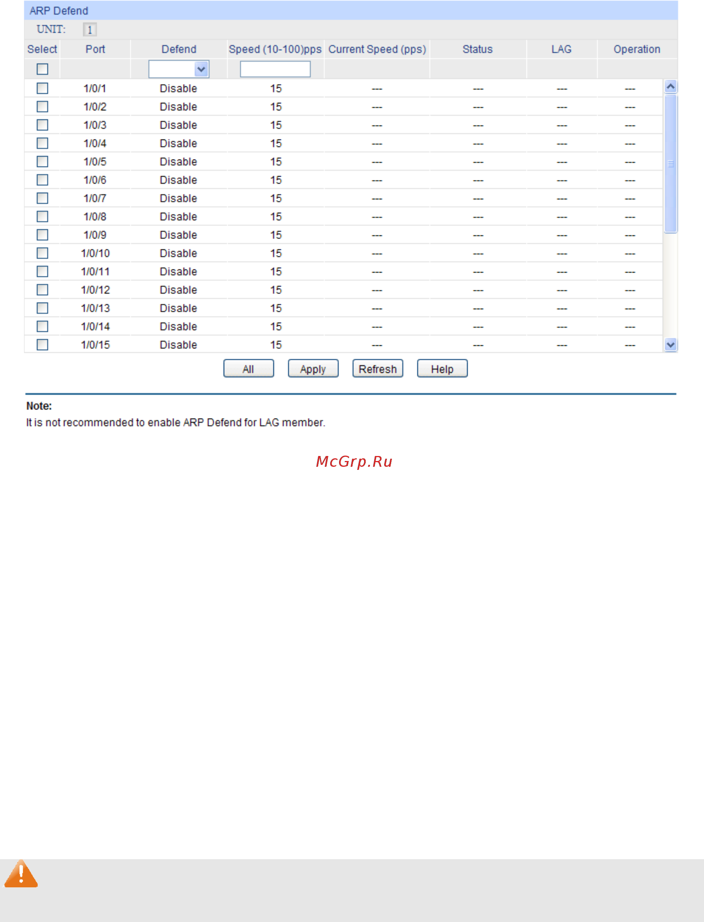Check port 1/0/11 selection box
The width and height of the screenshot is (704, 922).
(x=42, y=271)
